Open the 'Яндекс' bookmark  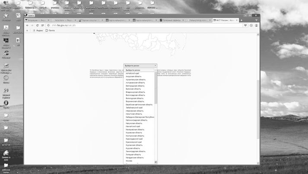point(38,31)
